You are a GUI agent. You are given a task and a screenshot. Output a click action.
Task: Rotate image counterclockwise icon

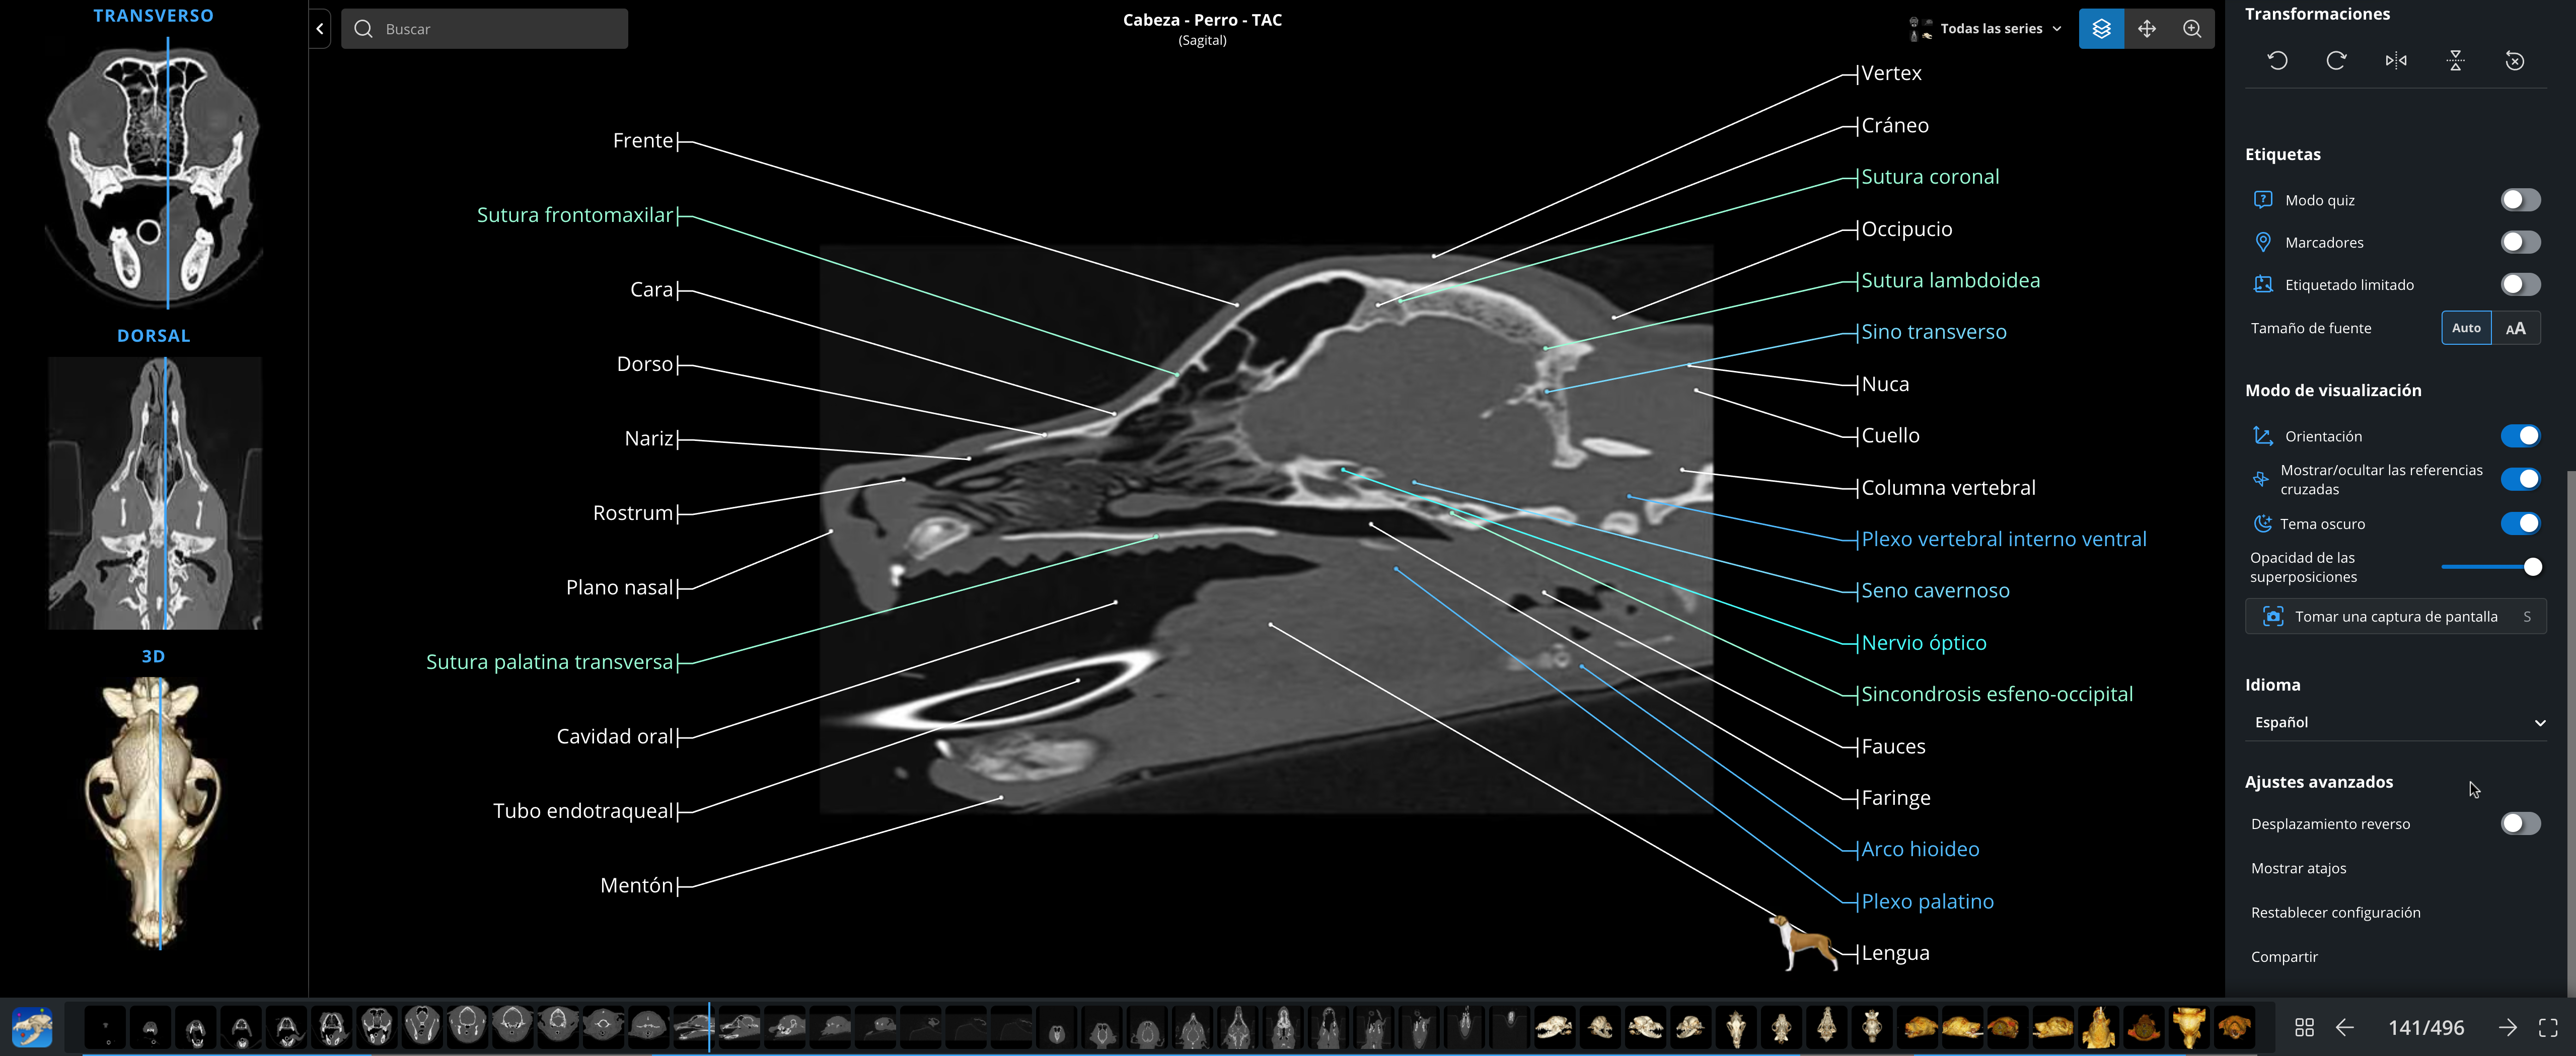point(2277,61)
